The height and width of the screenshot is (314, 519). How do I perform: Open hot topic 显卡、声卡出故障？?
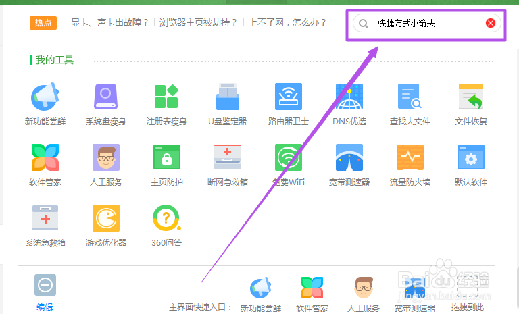109,22
